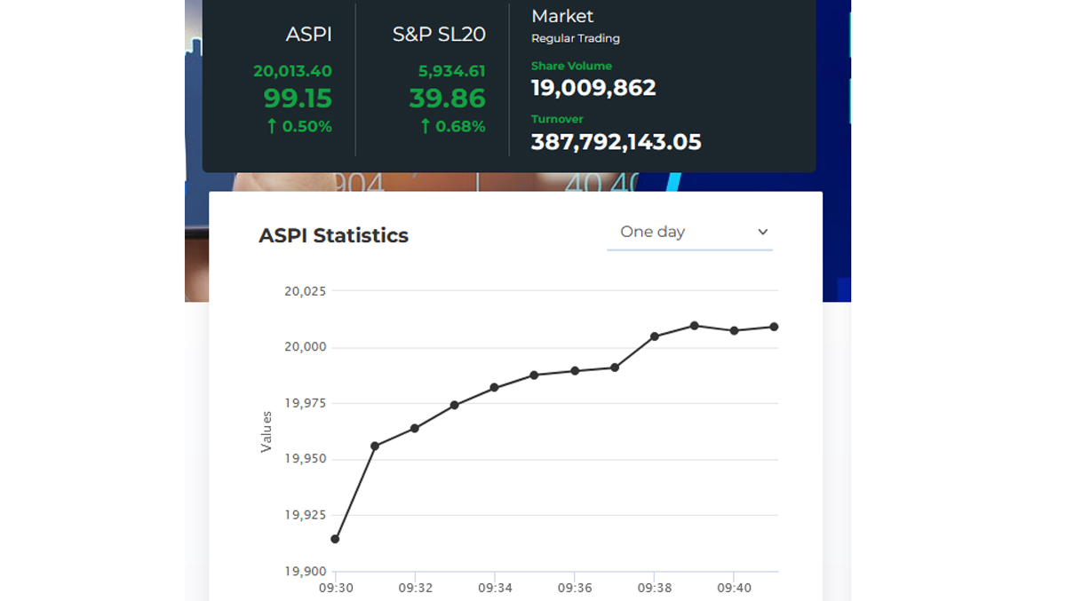Select the turnover figure 387,792,143.05
The height and width of the screenshot is (601, 1066).
(617, 141)
